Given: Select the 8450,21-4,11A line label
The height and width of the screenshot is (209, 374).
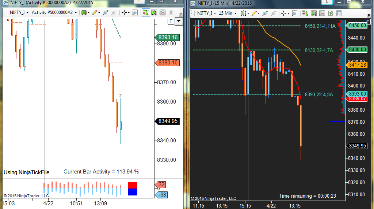Looking at the screenshot, I should [320, 26].
